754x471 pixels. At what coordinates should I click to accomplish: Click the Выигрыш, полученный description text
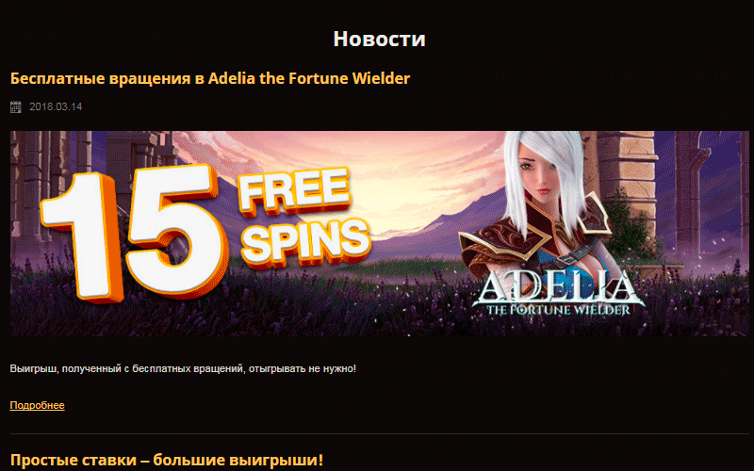183,369
